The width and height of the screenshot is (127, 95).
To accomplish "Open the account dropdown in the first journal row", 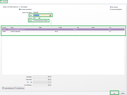I will (9, 30).
